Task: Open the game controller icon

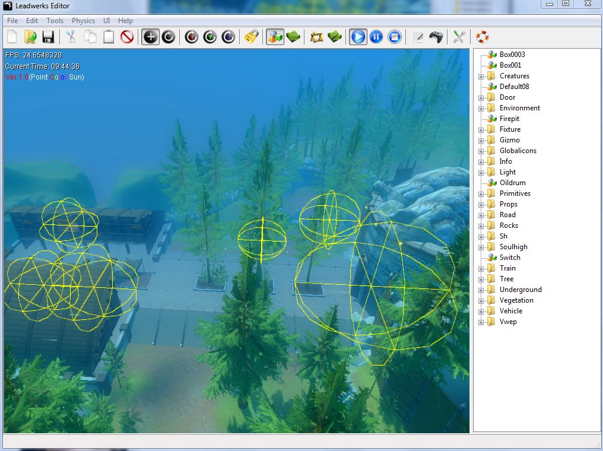Action: click(x=436, y=37)
